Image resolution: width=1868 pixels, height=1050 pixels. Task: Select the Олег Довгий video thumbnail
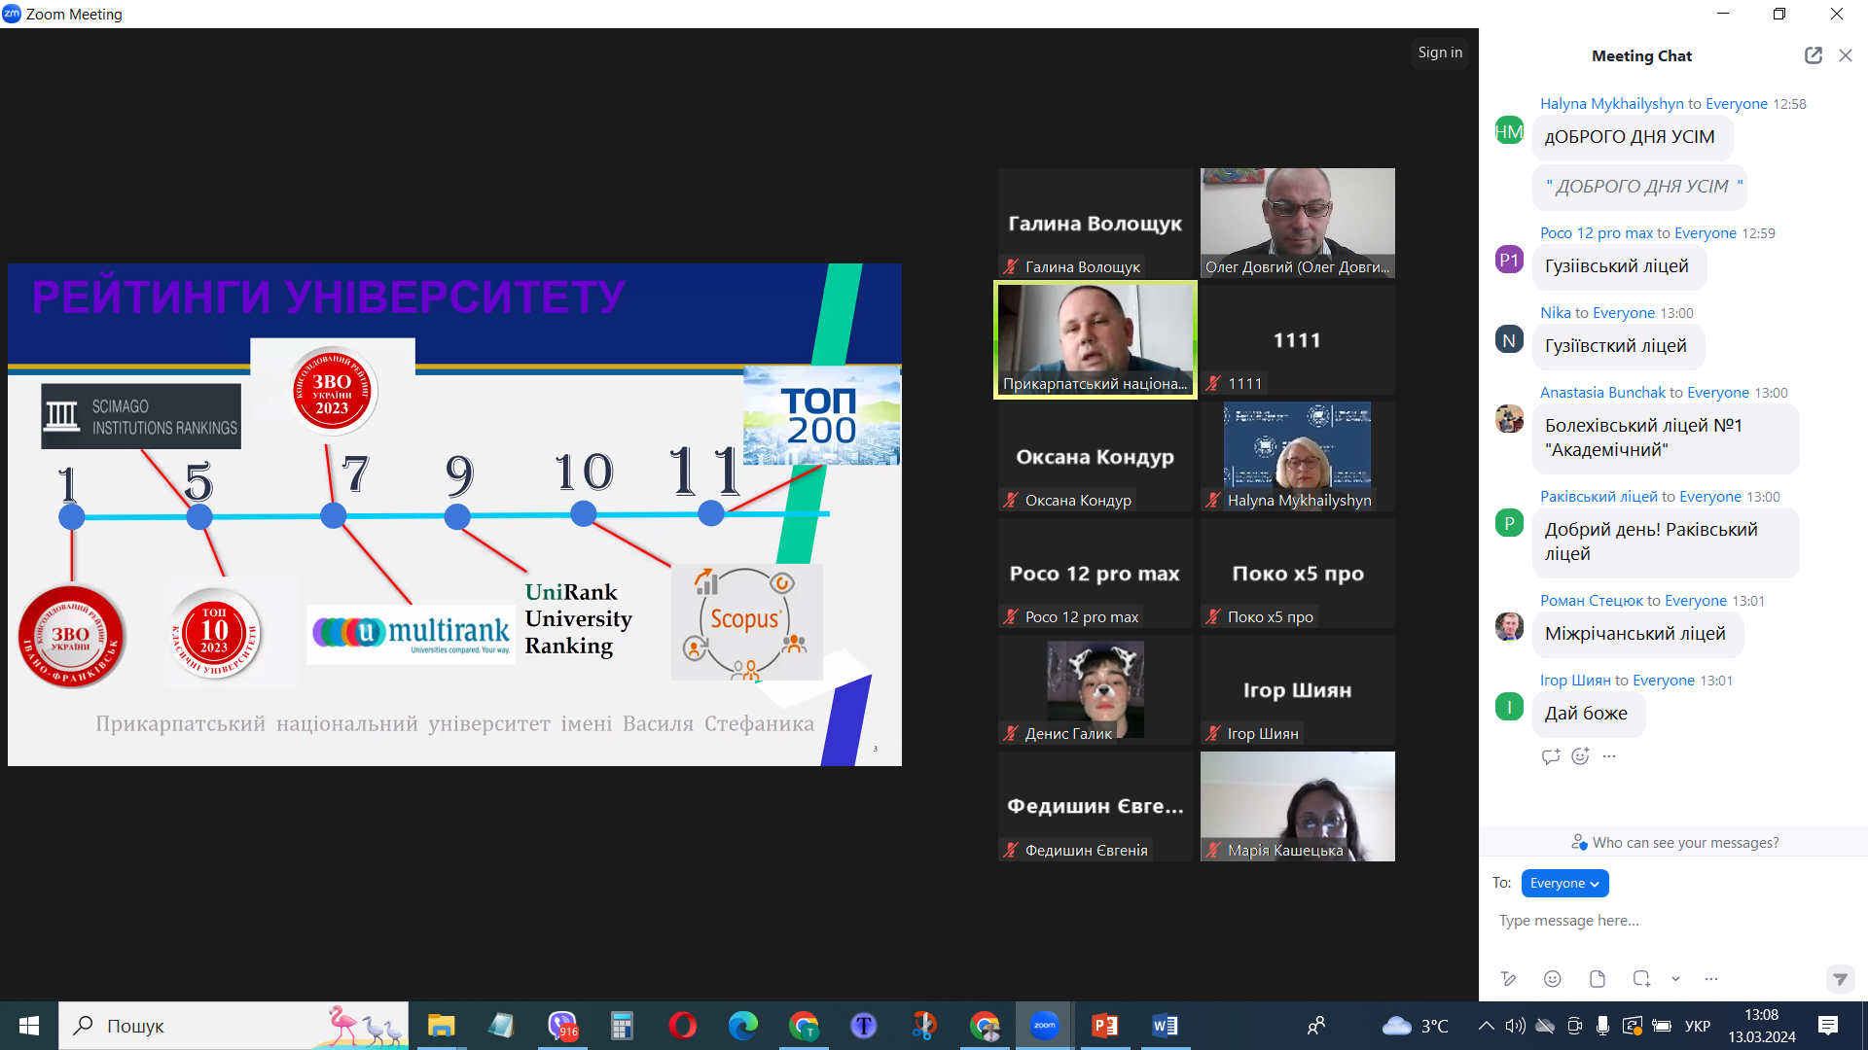click(x=1297, y=223)
